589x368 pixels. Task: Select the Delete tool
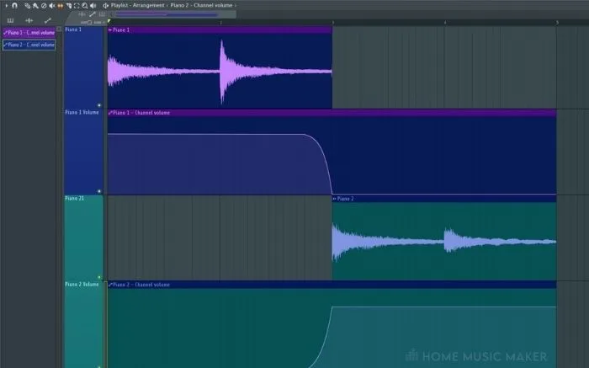[44, 6]
